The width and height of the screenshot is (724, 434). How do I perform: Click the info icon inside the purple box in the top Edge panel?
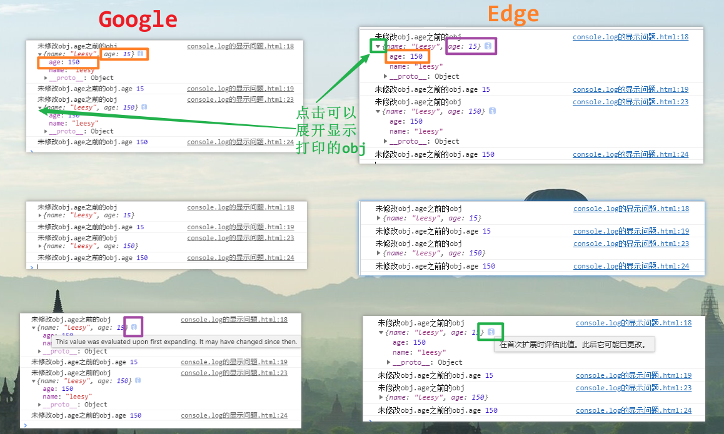pos(488,46)
